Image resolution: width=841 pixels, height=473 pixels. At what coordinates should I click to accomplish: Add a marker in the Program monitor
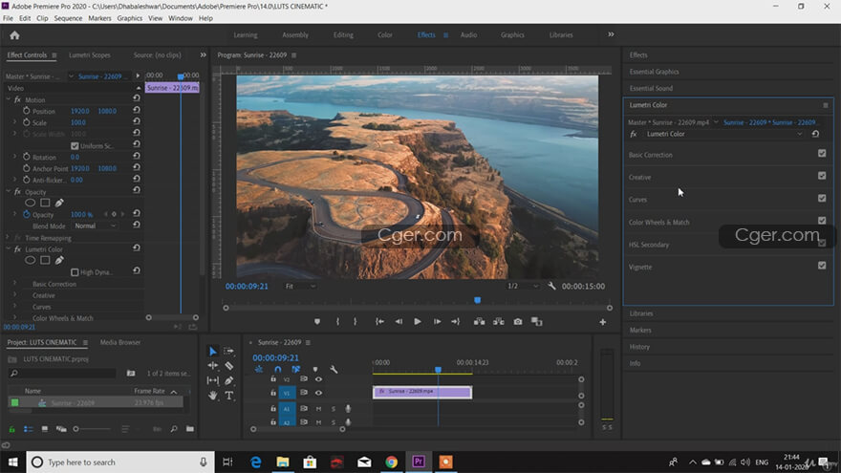[317, 322]
